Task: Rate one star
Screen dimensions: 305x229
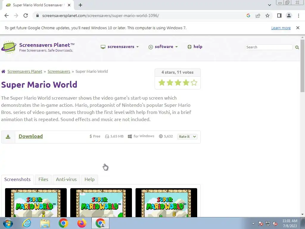Action: coord(162,83)
